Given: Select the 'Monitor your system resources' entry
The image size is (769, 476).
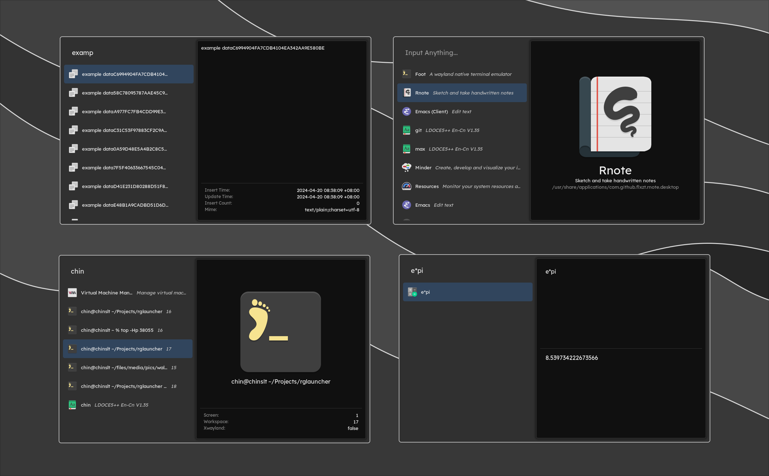Looking at the screenshot, I should (x=462, y=186).
